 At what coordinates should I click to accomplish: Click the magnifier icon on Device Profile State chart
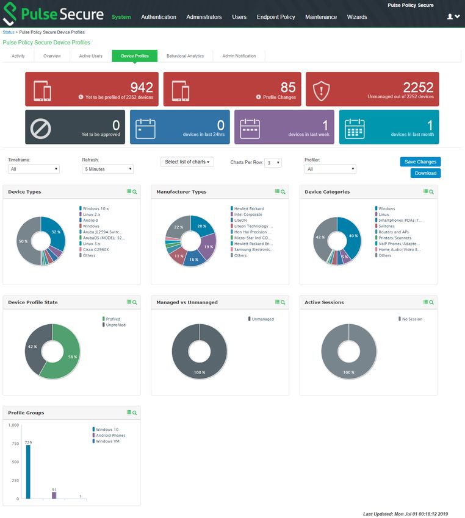[135, 302]
